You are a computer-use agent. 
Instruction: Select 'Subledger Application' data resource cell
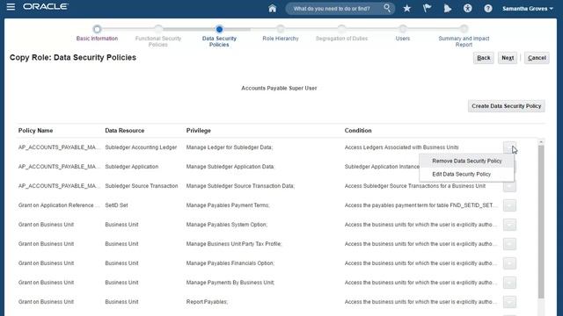tap(131, 167)
